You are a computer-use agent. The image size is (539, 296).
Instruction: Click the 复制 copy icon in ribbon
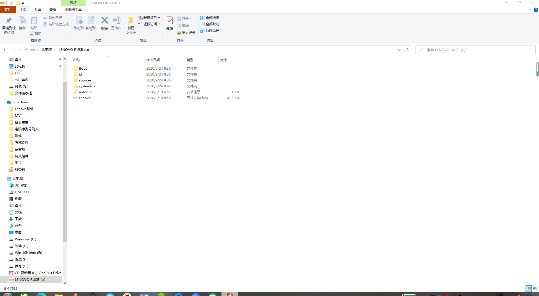pos(22,21)
